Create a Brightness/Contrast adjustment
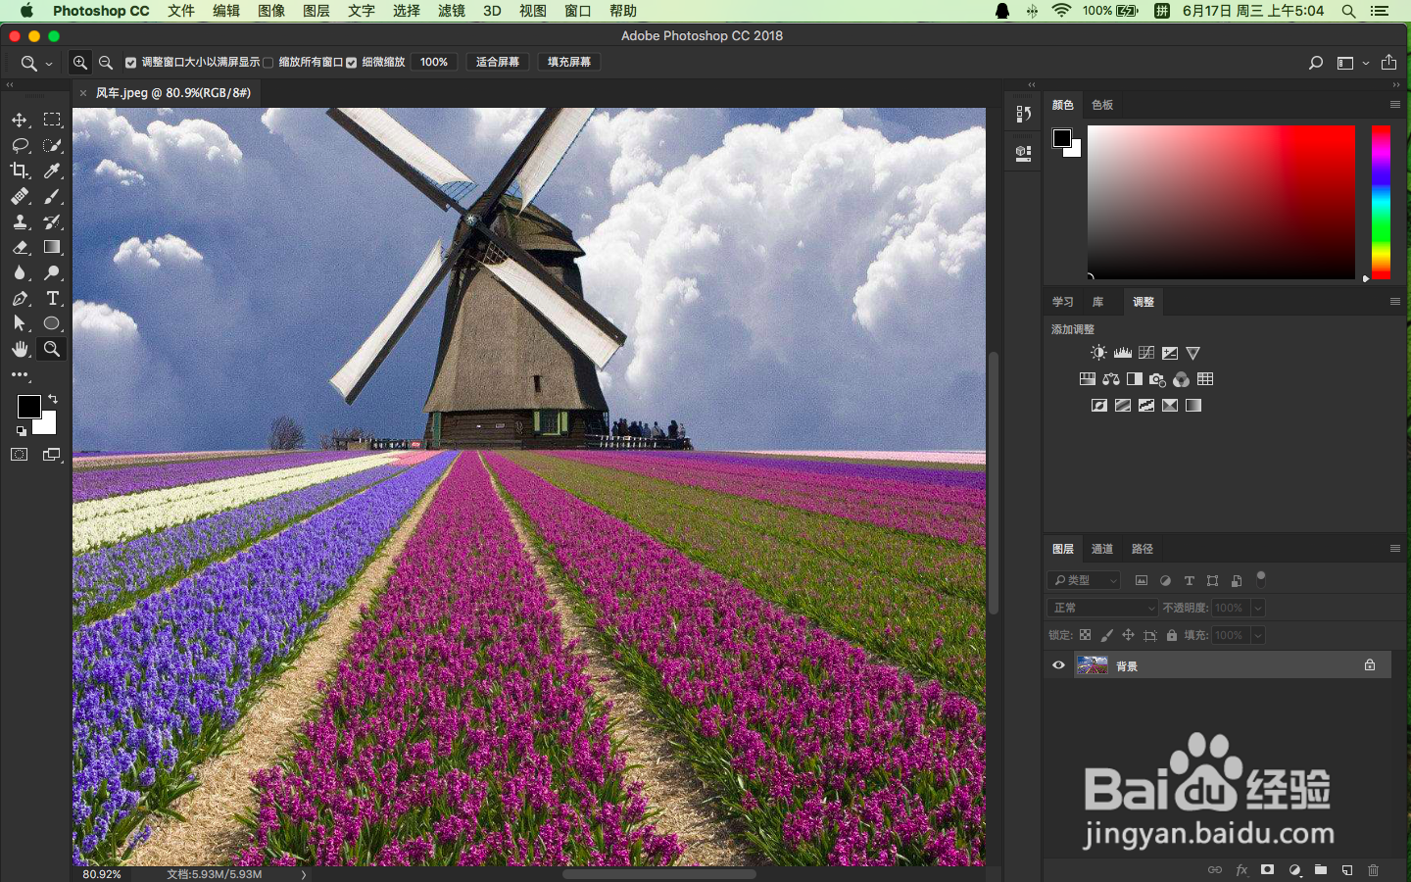The width and height of the screenshot is (1411, 882). tap(1098, 352)
